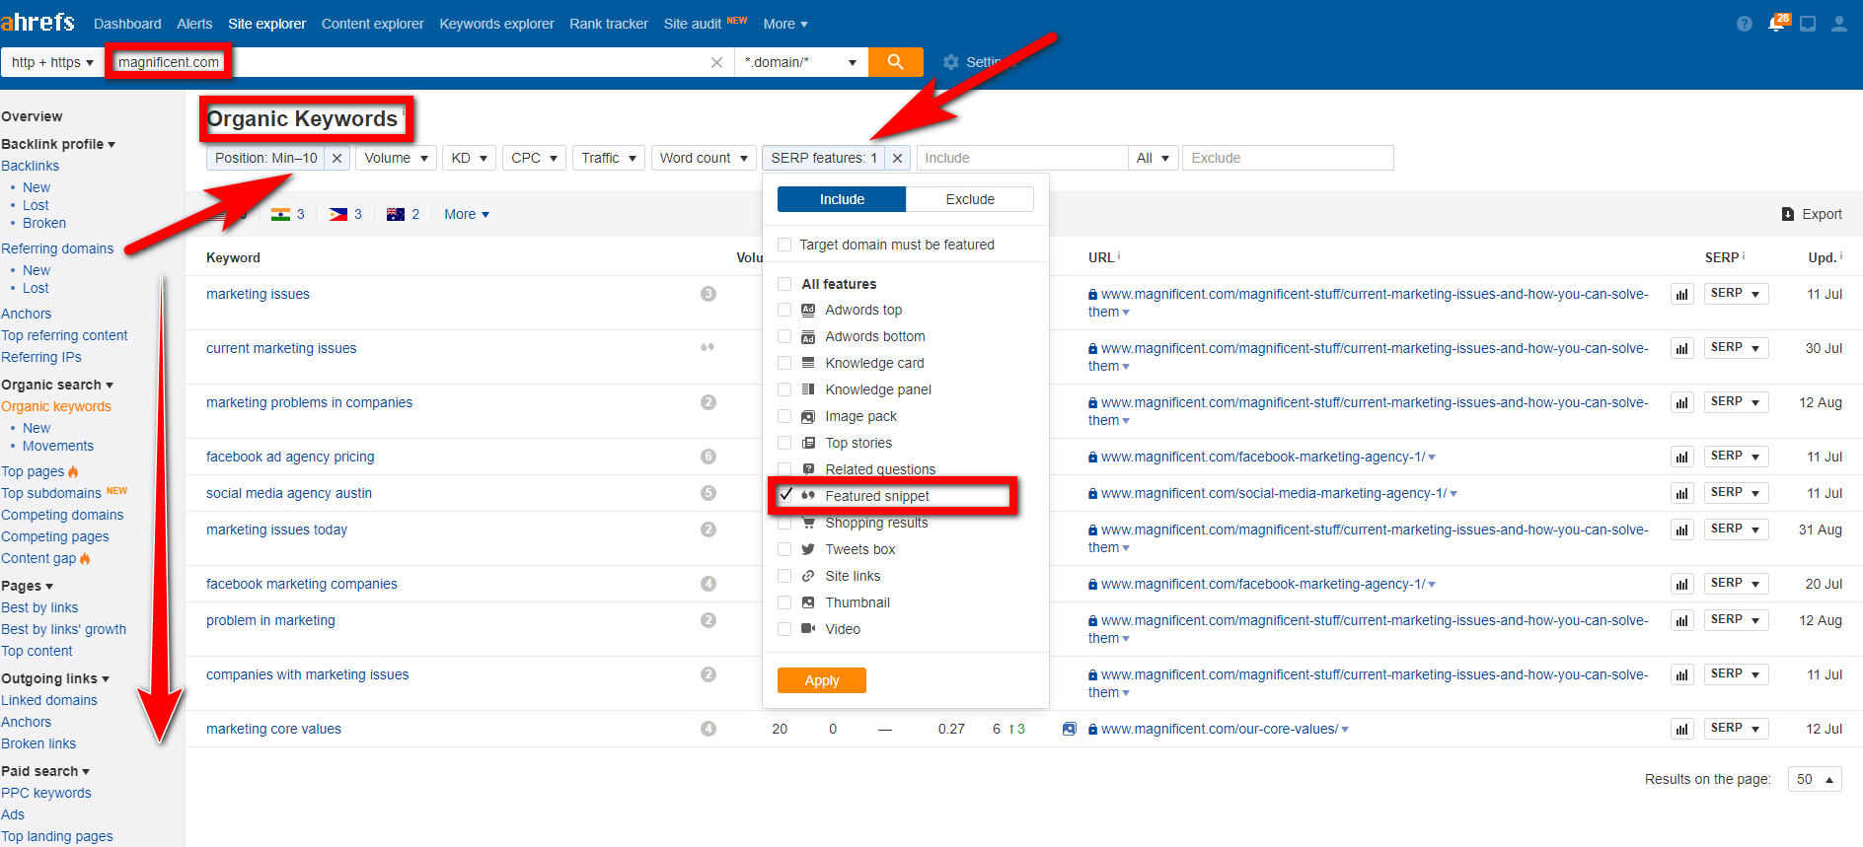1863x847 pixels.
Task: Click lock icon beside our-core-values URL
Action: pyautogui.click(x=1092, y=730)
